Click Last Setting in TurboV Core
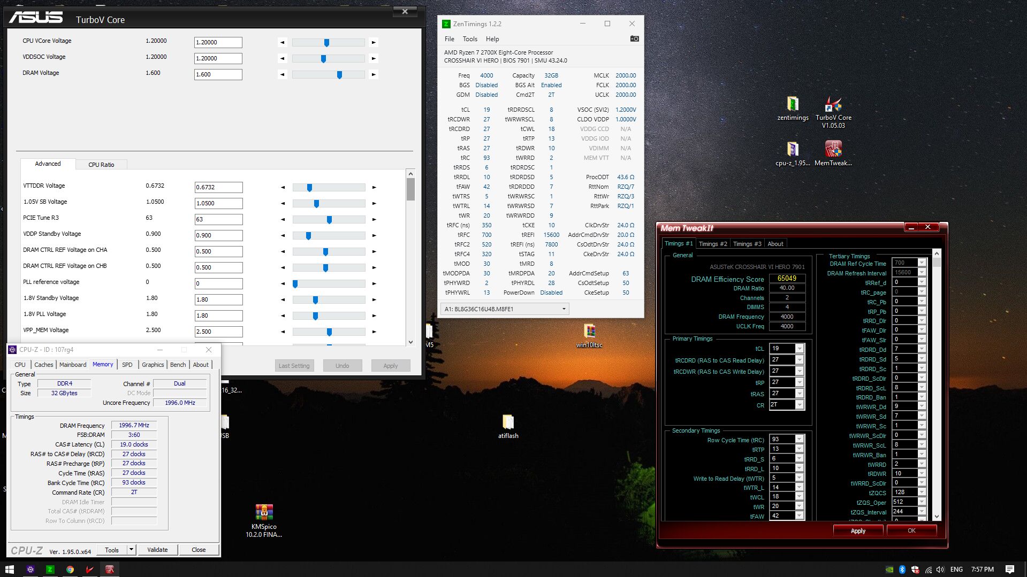Image resolution: width=1027 pixels, height=577 pixels. coord(294,366)
